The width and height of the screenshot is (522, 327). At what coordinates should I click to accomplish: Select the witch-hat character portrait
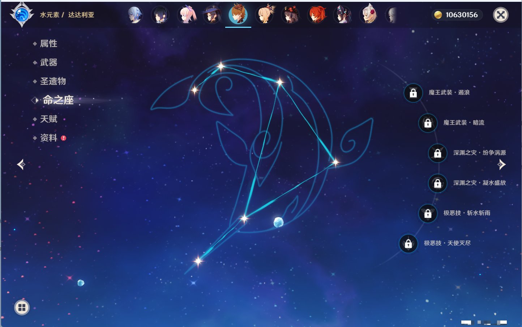(x=212, y=15)
